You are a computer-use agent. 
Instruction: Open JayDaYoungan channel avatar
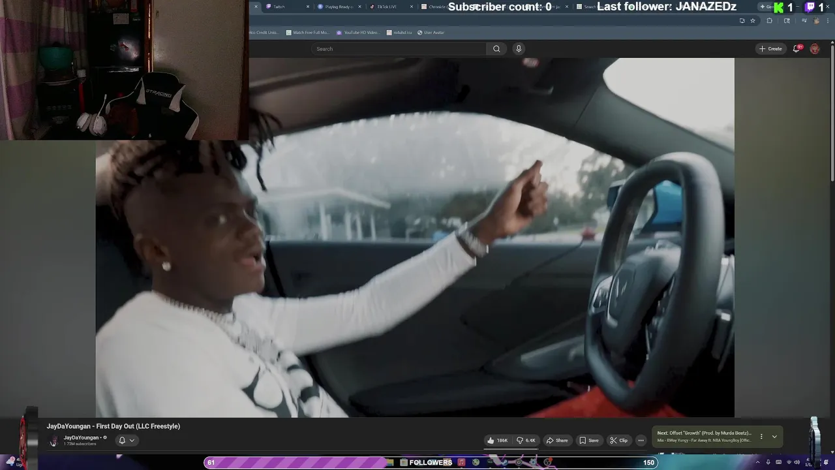click(53, 441)
